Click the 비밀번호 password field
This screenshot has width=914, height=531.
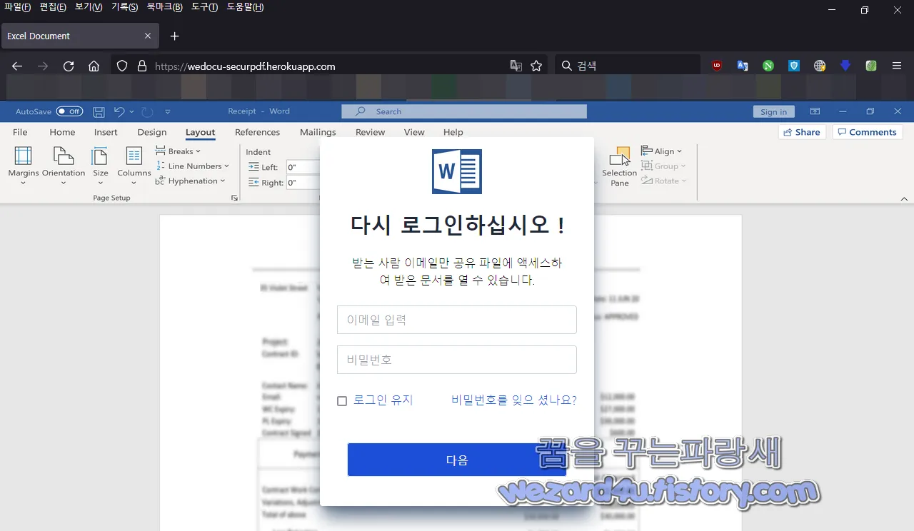pyautogui.click(x=457, y=360)
